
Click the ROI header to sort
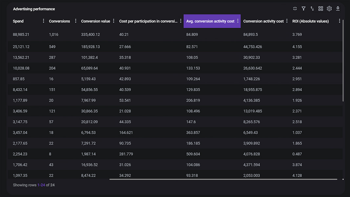pos(310,21)
